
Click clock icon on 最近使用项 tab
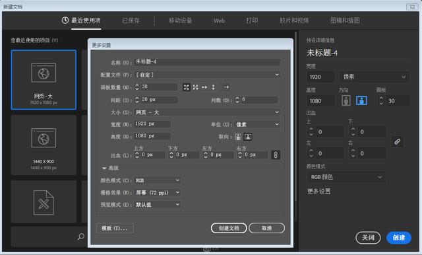[x=65, y=20]
